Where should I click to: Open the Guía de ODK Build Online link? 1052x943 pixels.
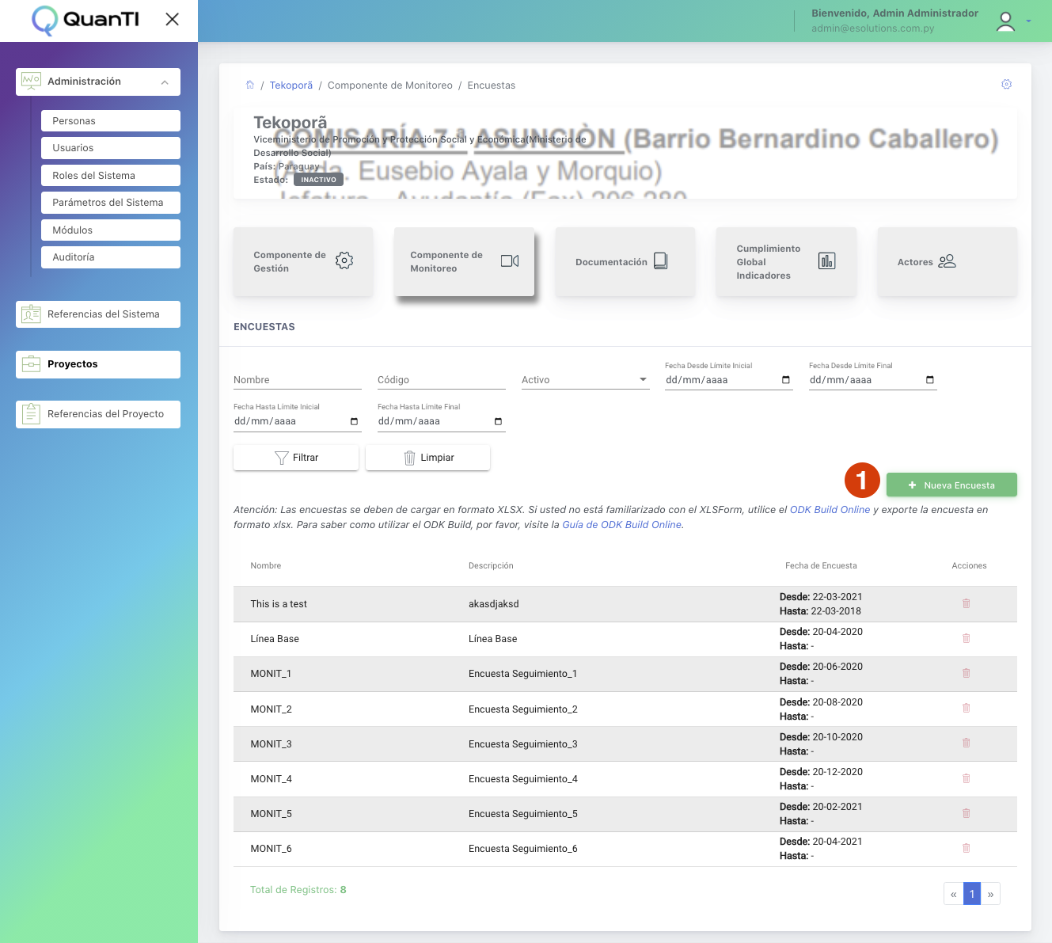[621, 525]
